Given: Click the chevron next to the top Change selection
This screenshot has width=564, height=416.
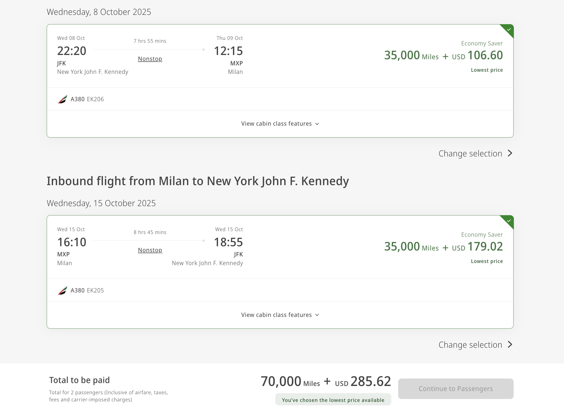Looking at the screenshot, I should point(510,154).
